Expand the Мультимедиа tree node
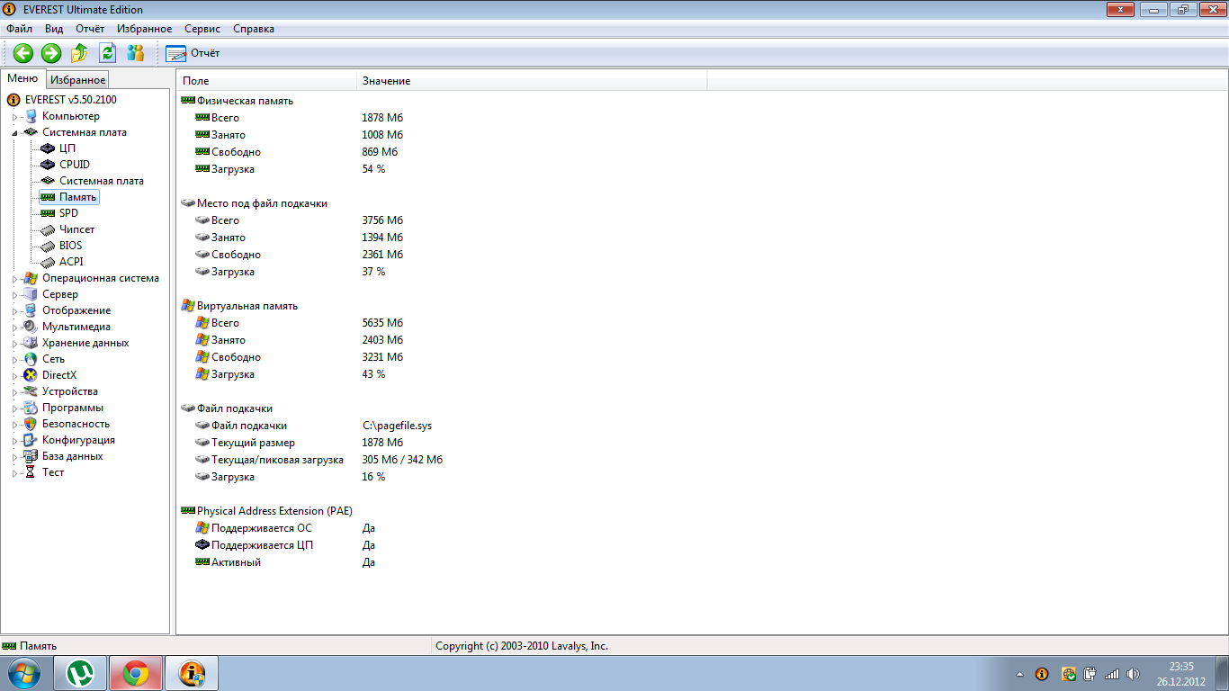Screen dimensions: 1229x691 (x=14, y=328)
